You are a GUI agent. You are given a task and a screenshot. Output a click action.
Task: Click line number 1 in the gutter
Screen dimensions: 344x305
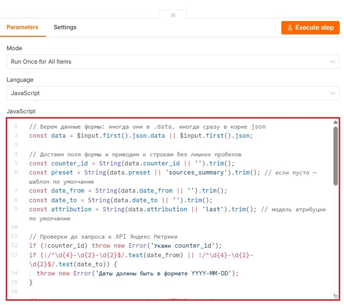pyautogui.click(x=16, y=126)
